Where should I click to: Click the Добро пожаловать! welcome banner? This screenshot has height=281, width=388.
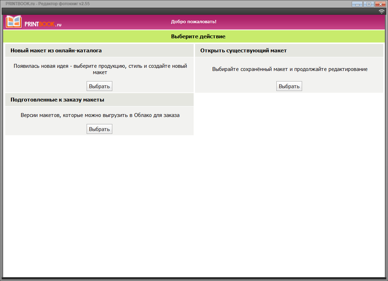coord(194,21)
